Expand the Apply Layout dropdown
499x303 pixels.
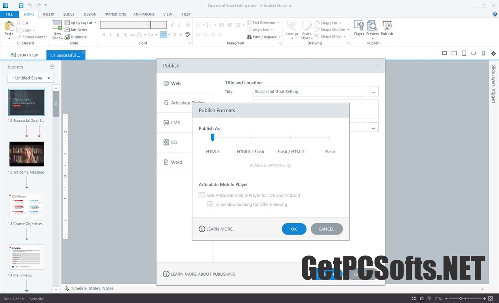point(95,23)
